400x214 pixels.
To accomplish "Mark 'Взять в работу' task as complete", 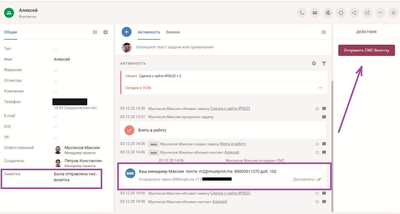I will click(x=129, y=130).
